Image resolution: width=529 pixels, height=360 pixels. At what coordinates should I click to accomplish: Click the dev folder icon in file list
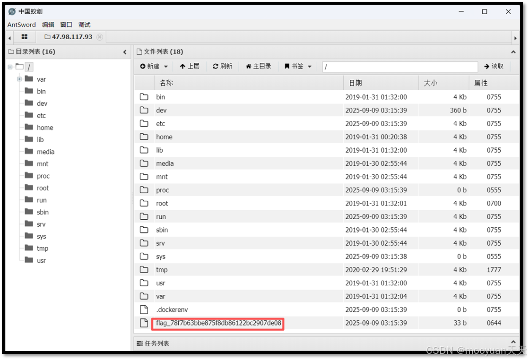[x=144, y=110]
